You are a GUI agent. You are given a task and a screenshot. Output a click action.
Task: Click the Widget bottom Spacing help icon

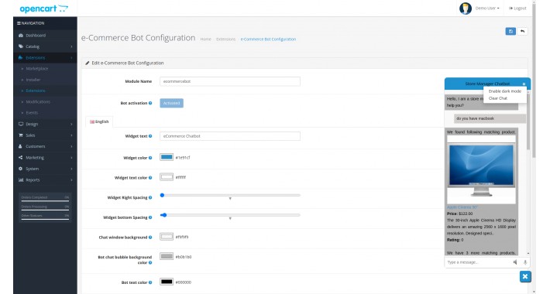pyautogui.click(x=150, y=217)
